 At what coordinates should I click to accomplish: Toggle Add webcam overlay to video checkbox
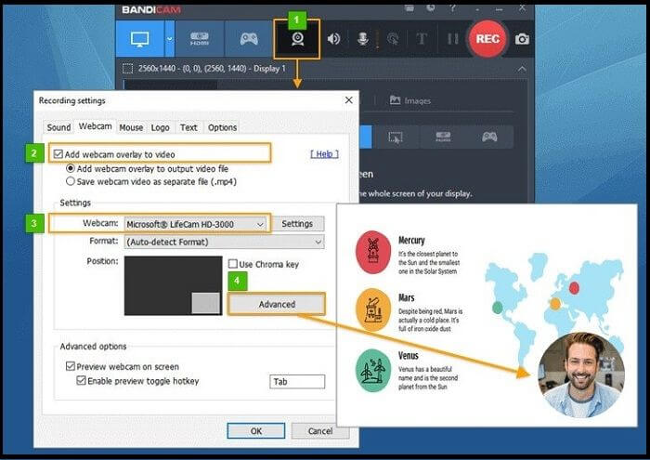(x=60, y=154)
